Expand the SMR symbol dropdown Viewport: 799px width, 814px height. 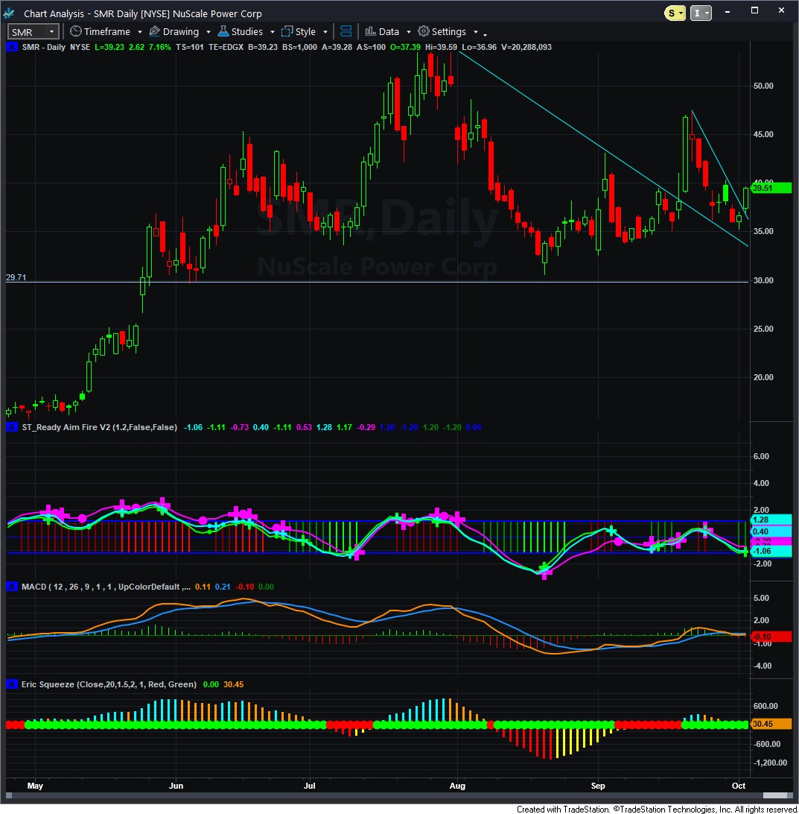coord(51,31)
